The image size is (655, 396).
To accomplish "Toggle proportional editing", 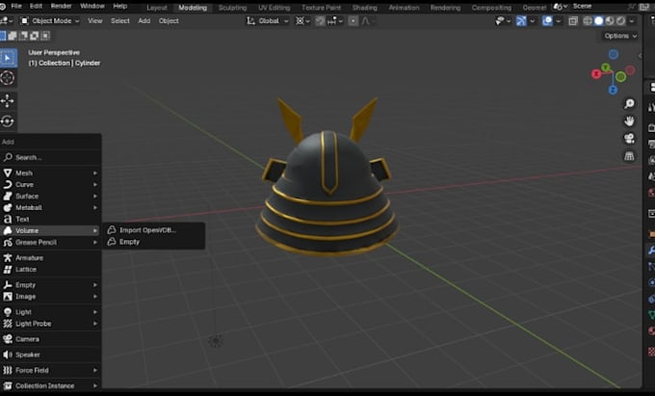I will 353,21.
